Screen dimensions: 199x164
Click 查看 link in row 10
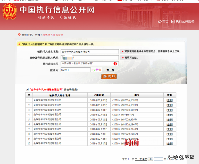pos(170,143)
